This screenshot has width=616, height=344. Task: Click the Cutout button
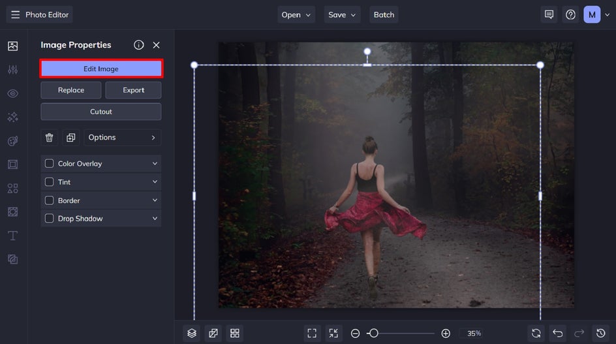101,112
